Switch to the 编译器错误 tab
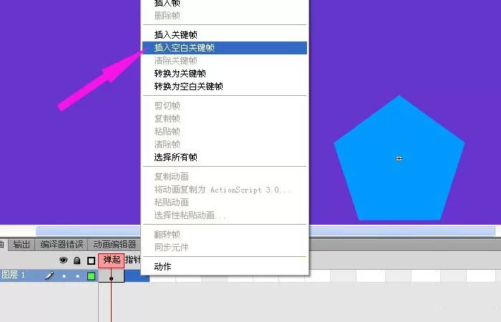Viewport: 501px width, 322px height. (62, 245)
